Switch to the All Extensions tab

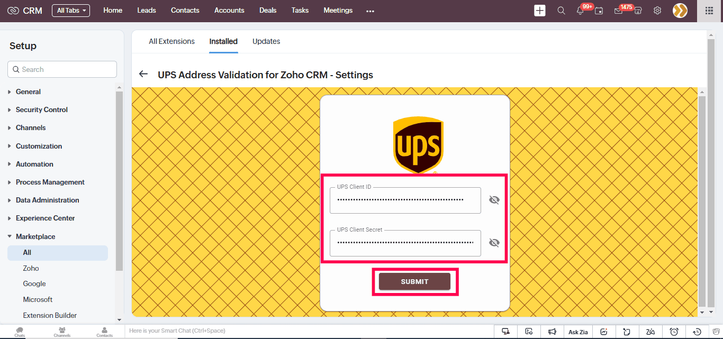click(x=171, y=41)
